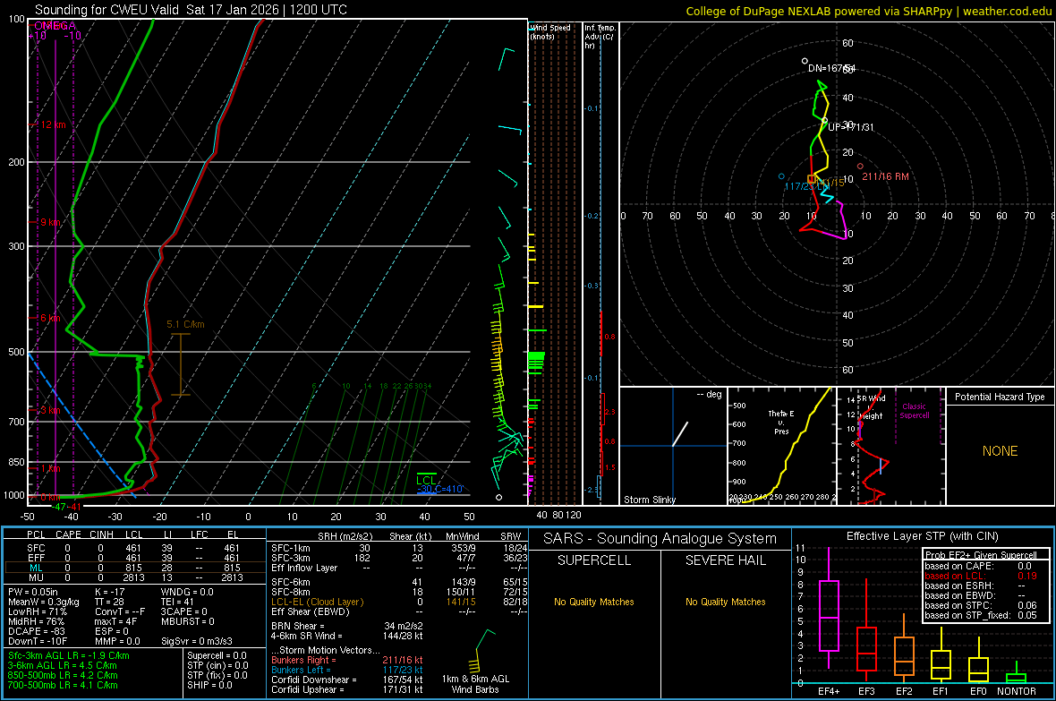Click the magenta EF4+ box plot
Screen dimensions: 1056x701
(829, 615)
